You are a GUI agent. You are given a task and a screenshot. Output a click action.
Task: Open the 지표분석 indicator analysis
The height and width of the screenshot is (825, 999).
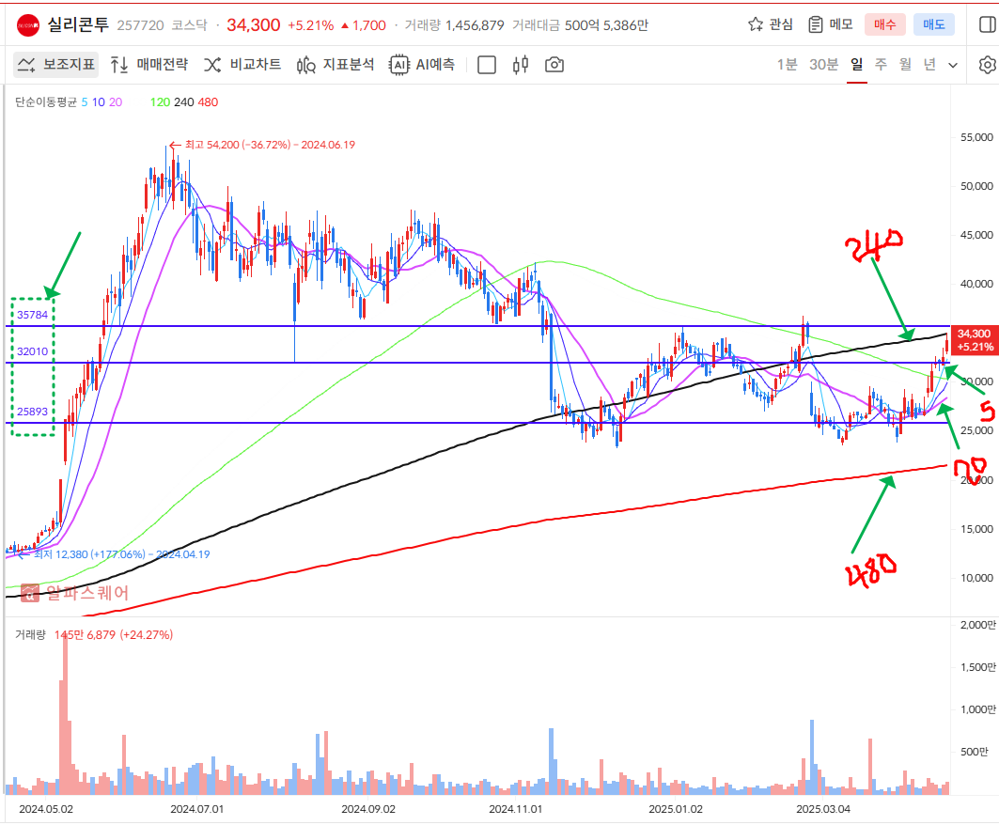point(336,65)
